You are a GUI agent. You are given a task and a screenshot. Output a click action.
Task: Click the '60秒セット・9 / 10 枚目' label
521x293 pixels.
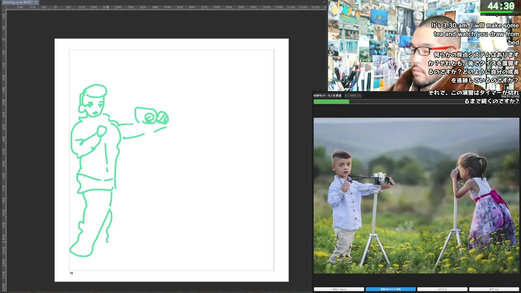327,96
